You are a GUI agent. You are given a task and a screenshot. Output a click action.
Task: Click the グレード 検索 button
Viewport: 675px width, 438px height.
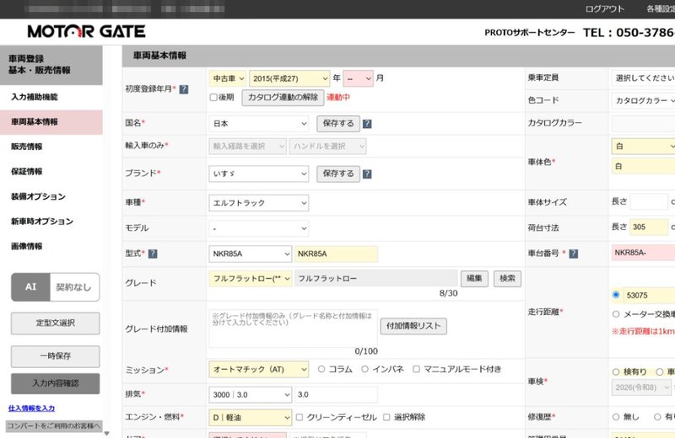[x=507, y=279]
